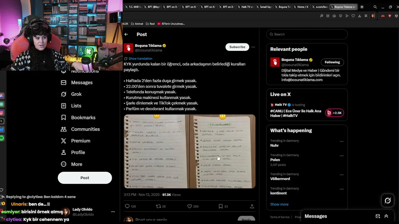Open Nuhr trend three-dot options
Image resolution: width=399 pixels, height=224 pixels.
342,141
